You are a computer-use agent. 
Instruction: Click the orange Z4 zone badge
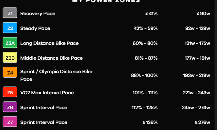pos(10,72)
